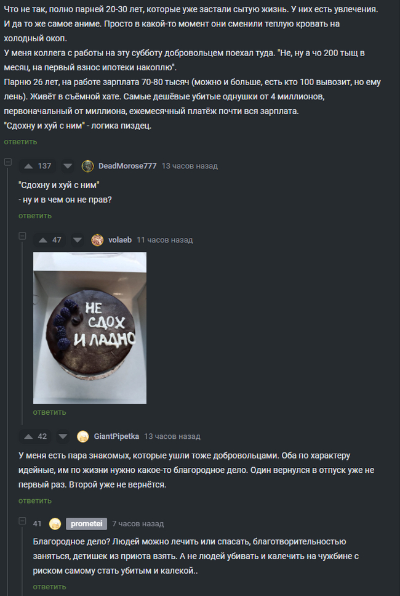Upvote DeadMorose777's comment
The height and width of the screenshot is (596, 400).
pyautogui.click(x=28, y=166)
